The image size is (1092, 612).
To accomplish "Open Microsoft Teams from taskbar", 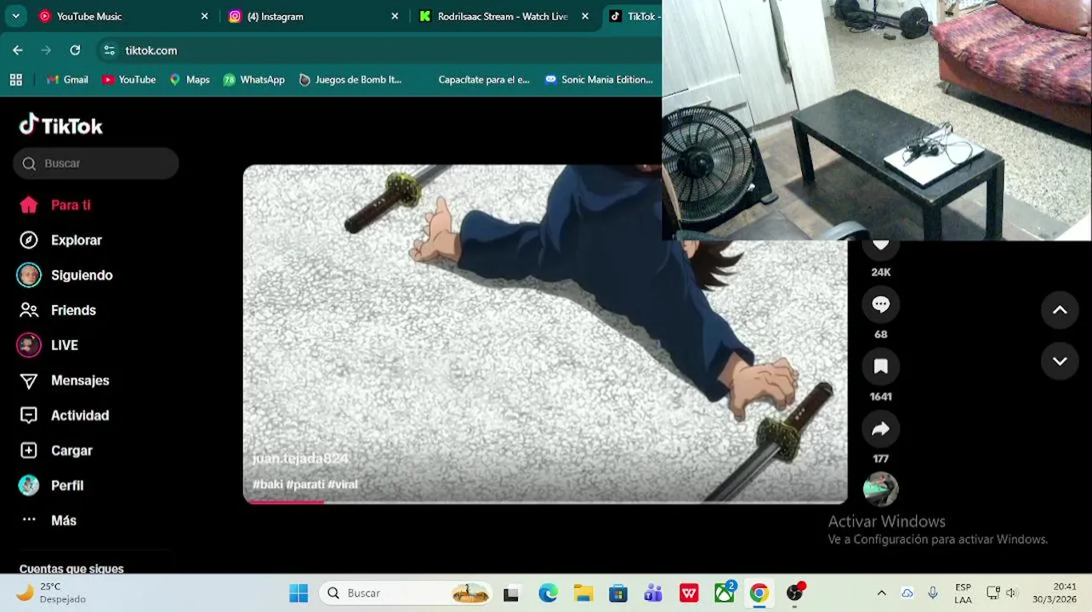I will pyautogui.click(x=653, y=593).
